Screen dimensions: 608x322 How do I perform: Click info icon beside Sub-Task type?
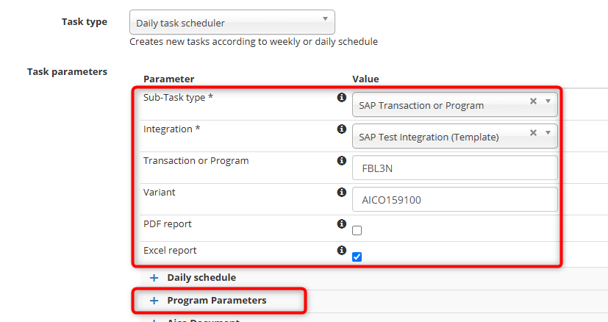click(341, 97)
